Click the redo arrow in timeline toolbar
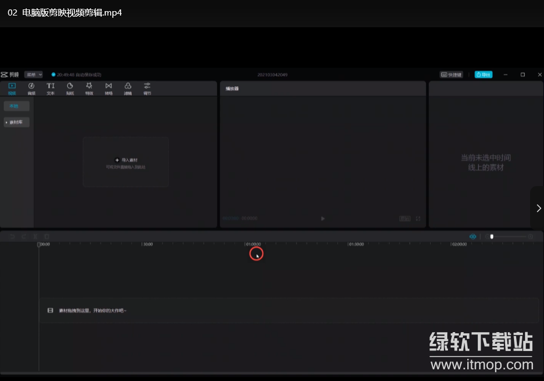This screenshot has width=544, height=381. pos(24,237)
